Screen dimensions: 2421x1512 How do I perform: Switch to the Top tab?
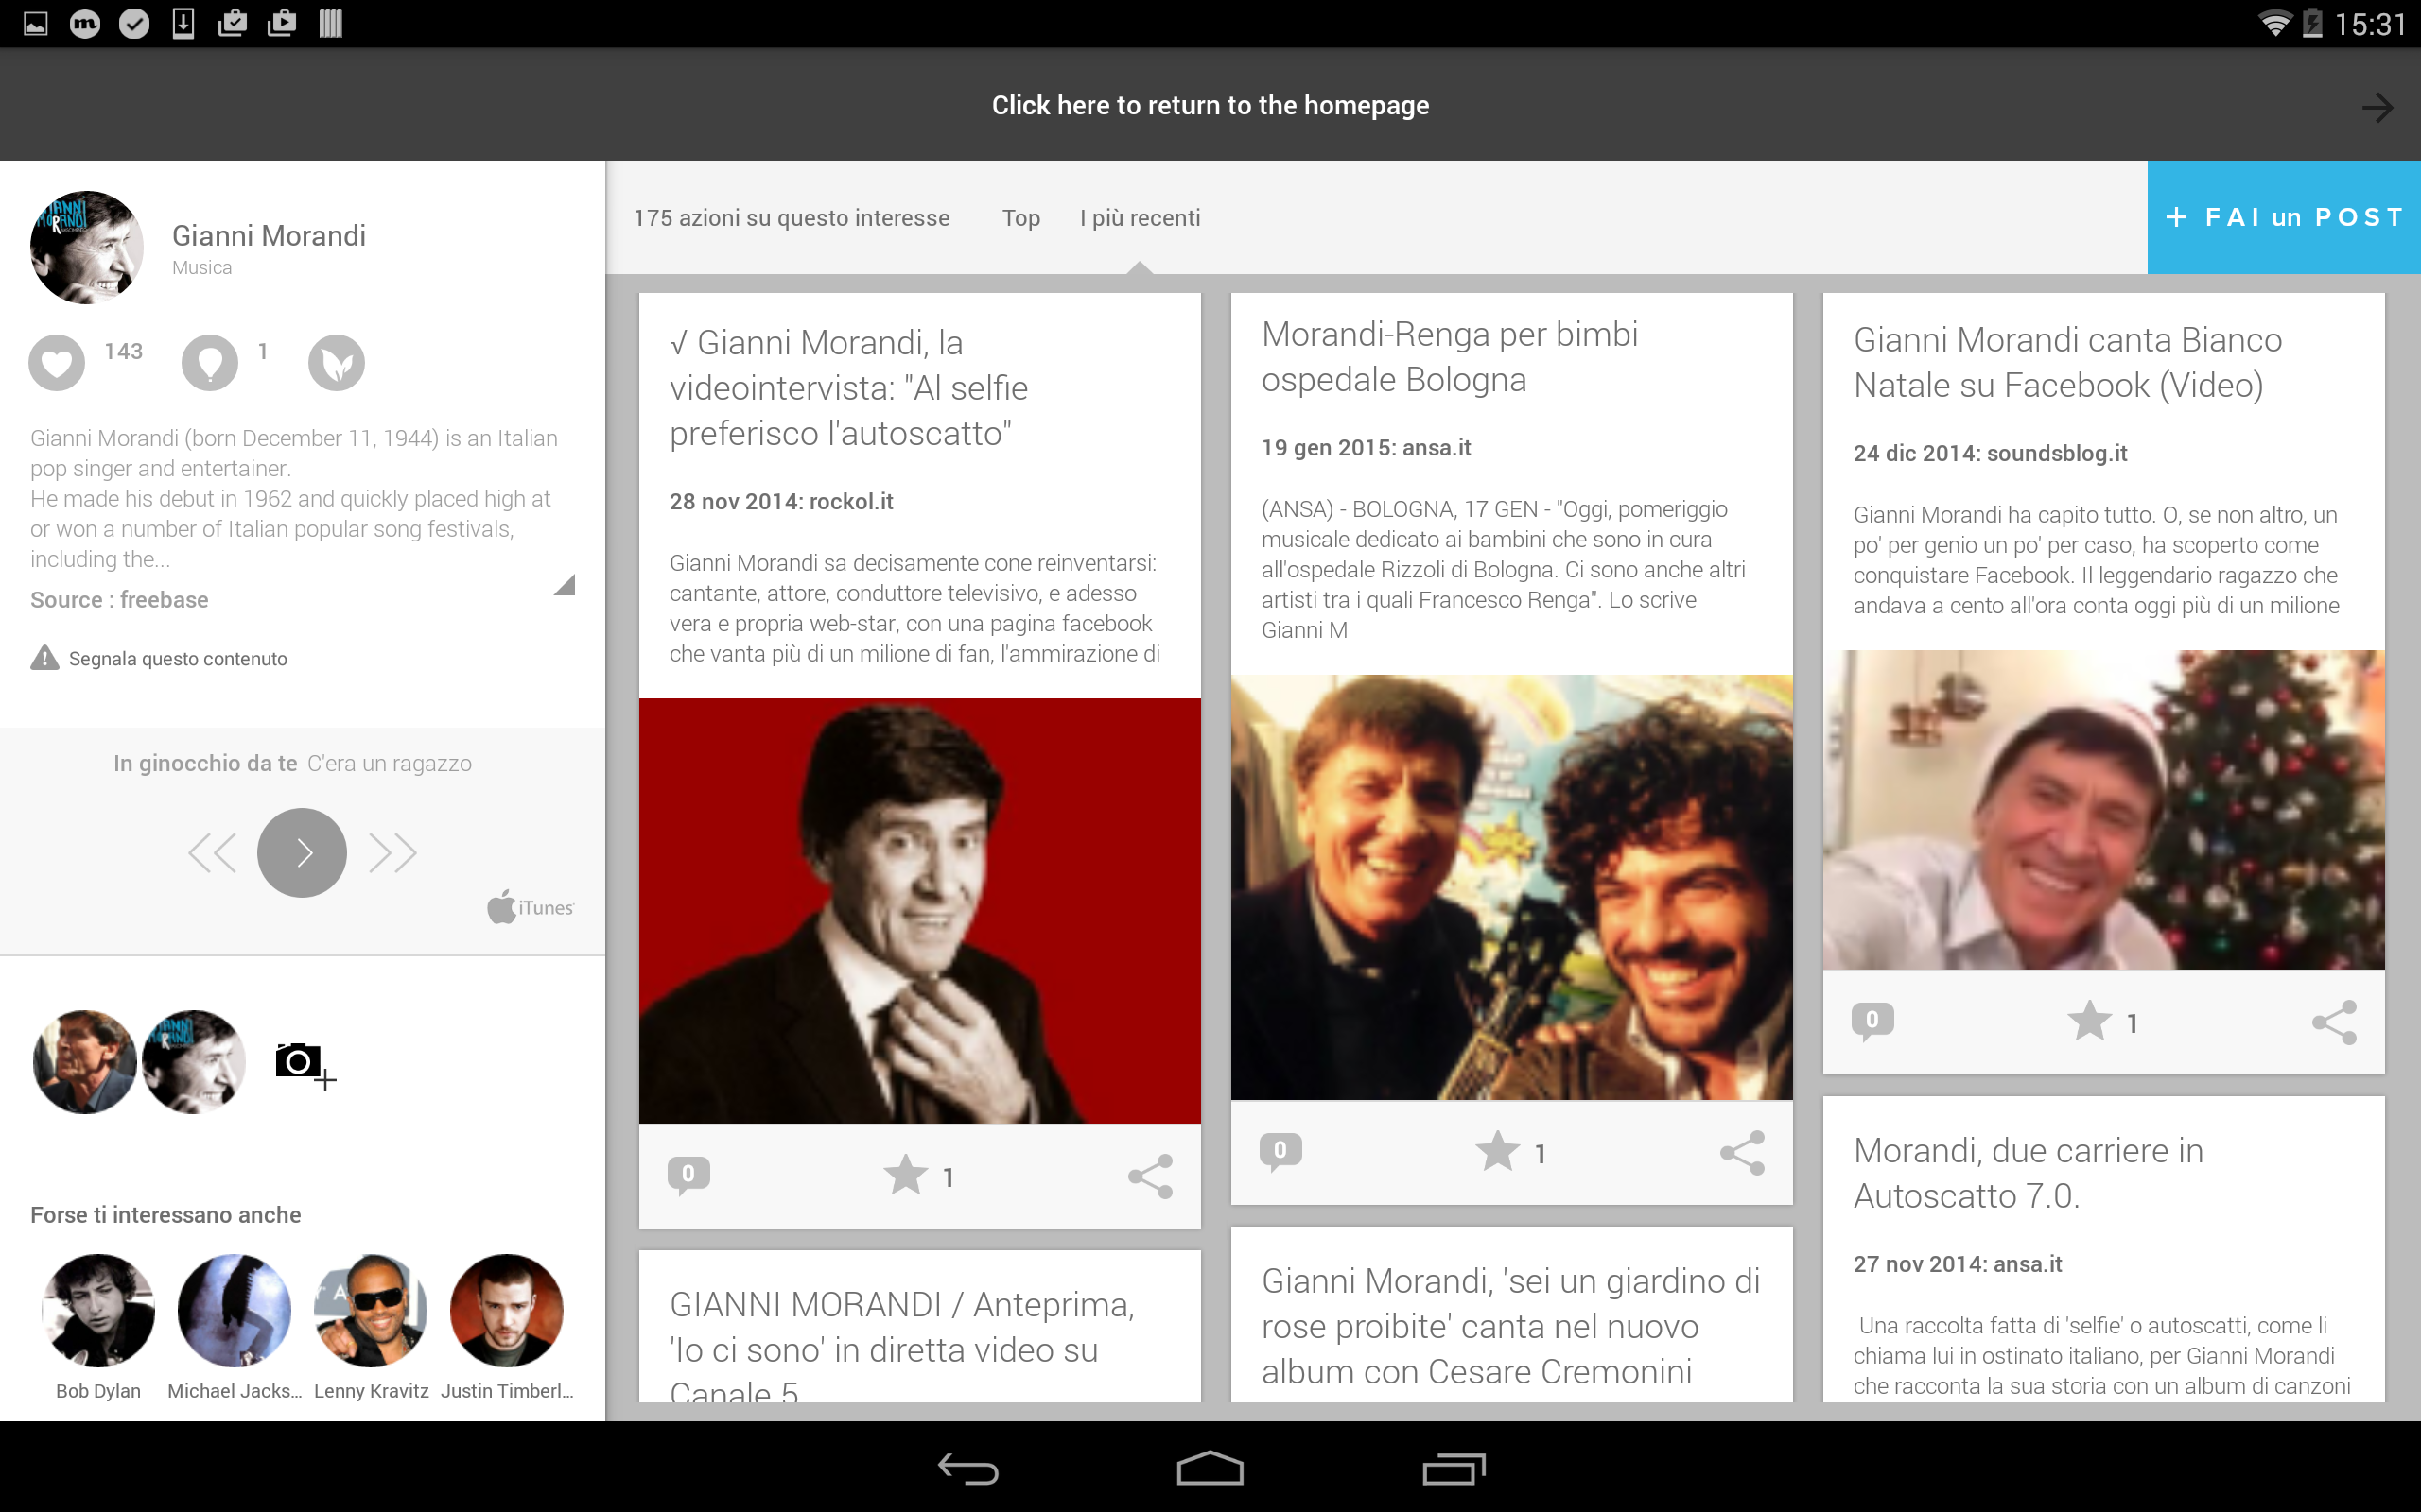pos(1021,218)
